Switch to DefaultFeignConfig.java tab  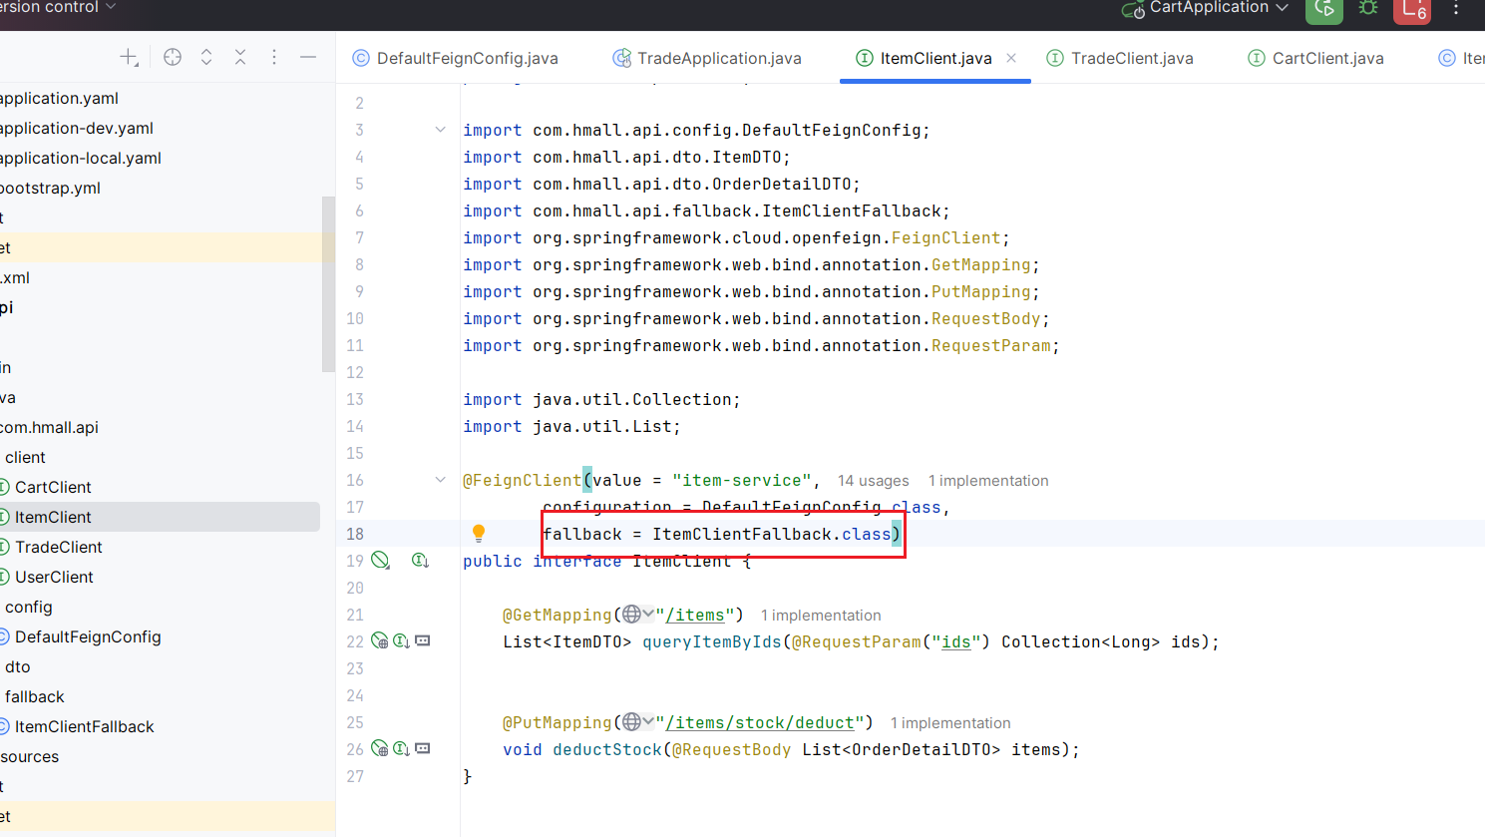pos(456,58)
